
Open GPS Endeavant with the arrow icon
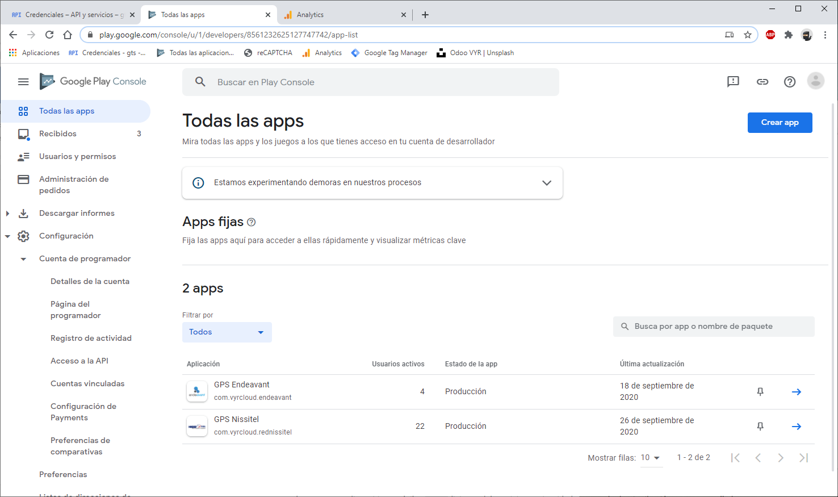[796, 392]
